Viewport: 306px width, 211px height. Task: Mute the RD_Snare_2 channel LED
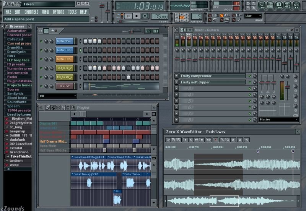(x=41, y=77)
